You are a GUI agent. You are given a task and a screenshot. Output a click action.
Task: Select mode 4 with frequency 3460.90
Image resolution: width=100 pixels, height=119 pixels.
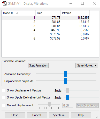coord(46,30)
